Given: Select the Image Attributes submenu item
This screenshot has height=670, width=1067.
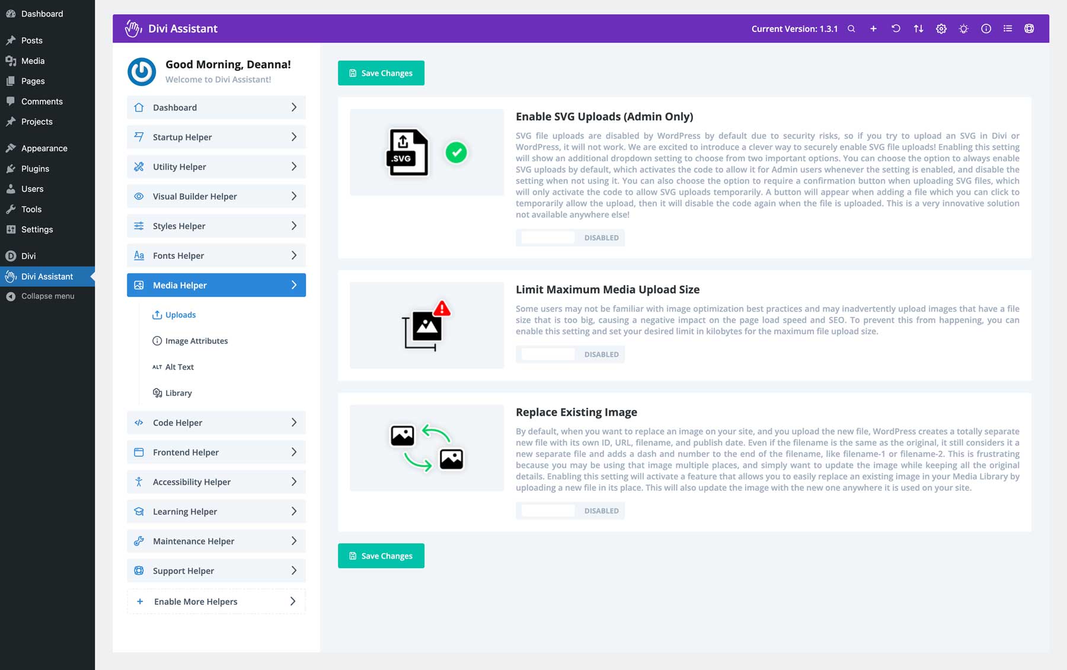Looking at the screenshot, I should pos(196,341).
